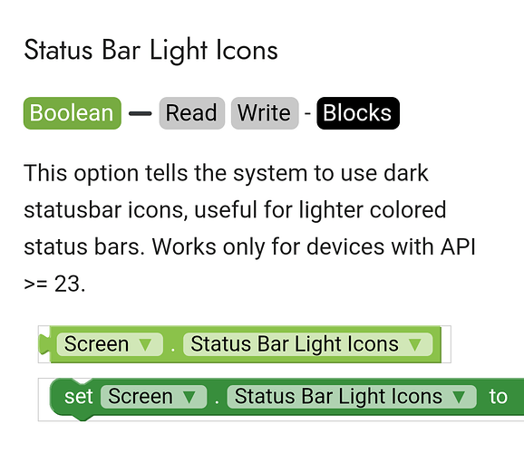Click the description paragraph about dark statusbar icons
The width and height of the screenshot is (524, 453).
point(249,228)
